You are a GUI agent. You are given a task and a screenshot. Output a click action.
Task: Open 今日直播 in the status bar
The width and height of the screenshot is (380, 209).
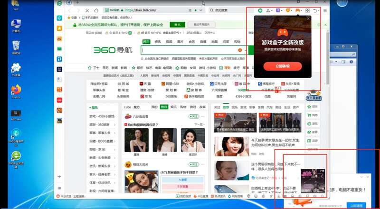[x=201, y=196]
